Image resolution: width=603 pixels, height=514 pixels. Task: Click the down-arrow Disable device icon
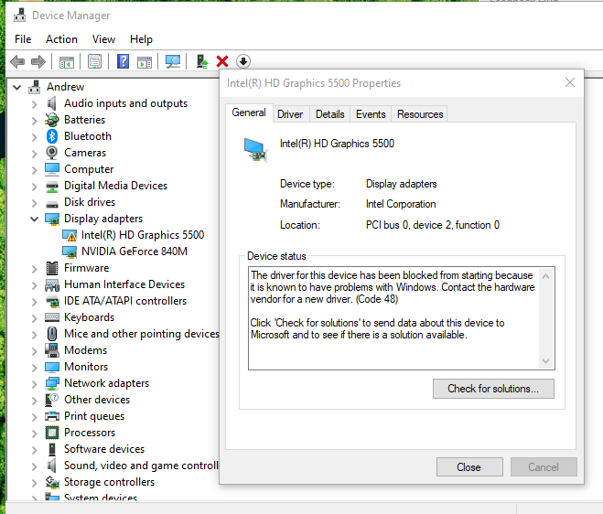(243, 61)
